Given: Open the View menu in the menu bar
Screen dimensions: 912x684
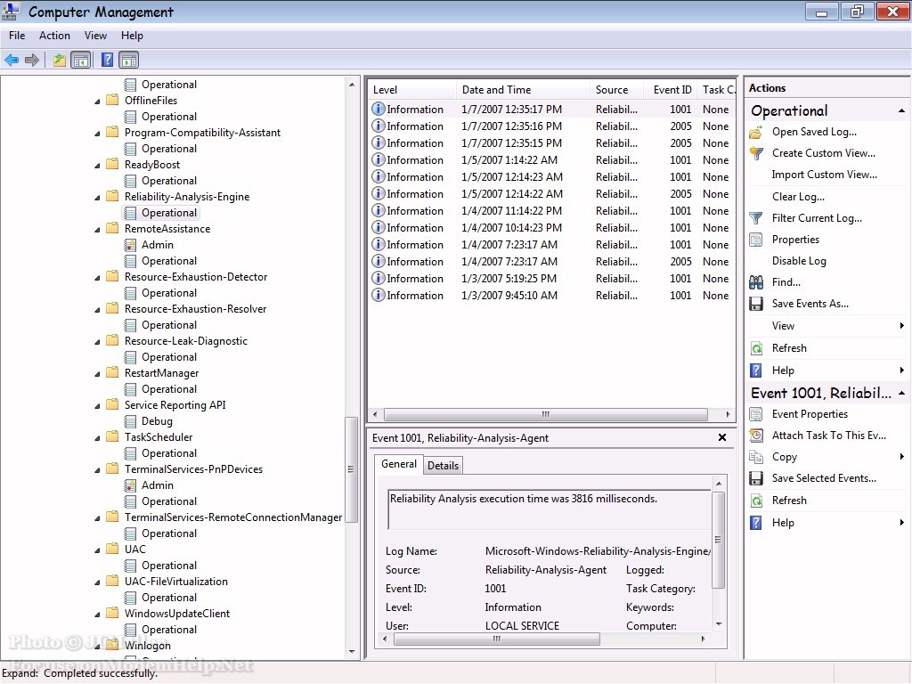Looking at the screenshot, I should coord(95,36).
